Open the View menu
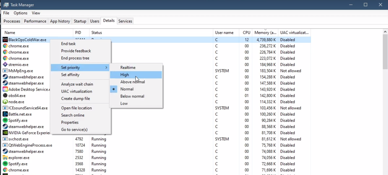 [36, 13]
